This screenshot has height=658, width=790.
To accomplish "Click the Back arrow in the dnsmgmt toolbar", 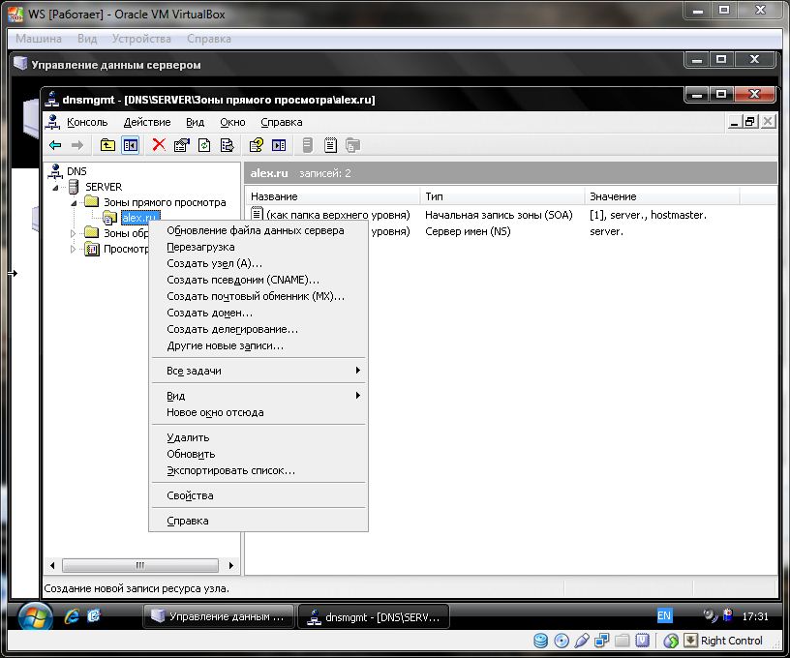I will [x=55, y=145].
